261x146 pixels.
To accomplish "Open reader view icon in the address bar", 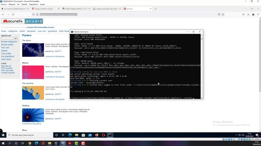I will pyautogui.click(x=219, y=15).
